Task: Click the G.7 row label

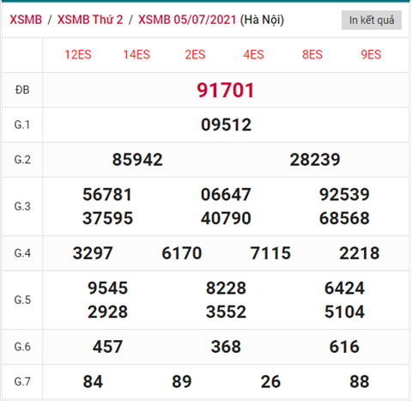Action: [22, 382]
